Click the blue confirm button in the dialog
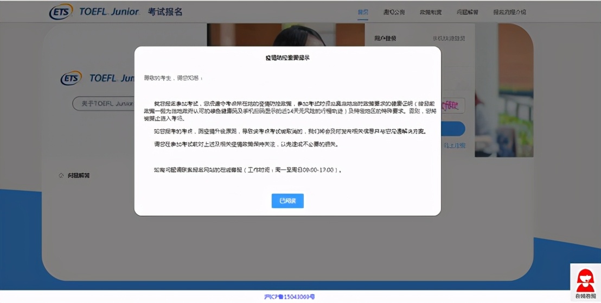This screenshot has width=601, height=303. pos(287,200)
